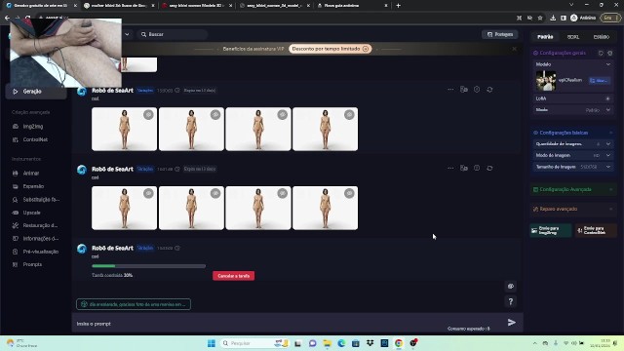The image size is (624, 351).
Task: Click the Postagens button
Action: point(500,35)
